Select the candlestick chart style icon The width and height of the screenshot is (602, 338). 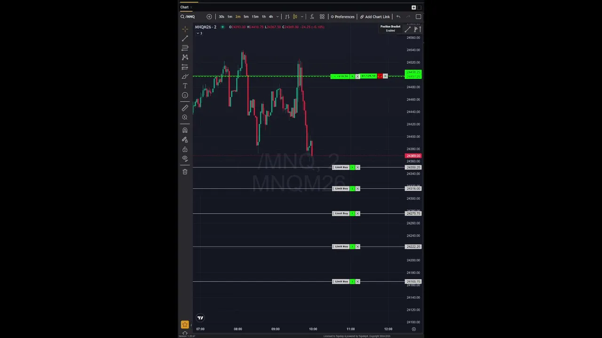295,17
